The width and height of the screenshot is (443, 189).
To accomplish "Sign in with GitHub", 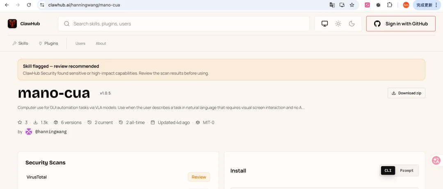I will click(401, 24).
